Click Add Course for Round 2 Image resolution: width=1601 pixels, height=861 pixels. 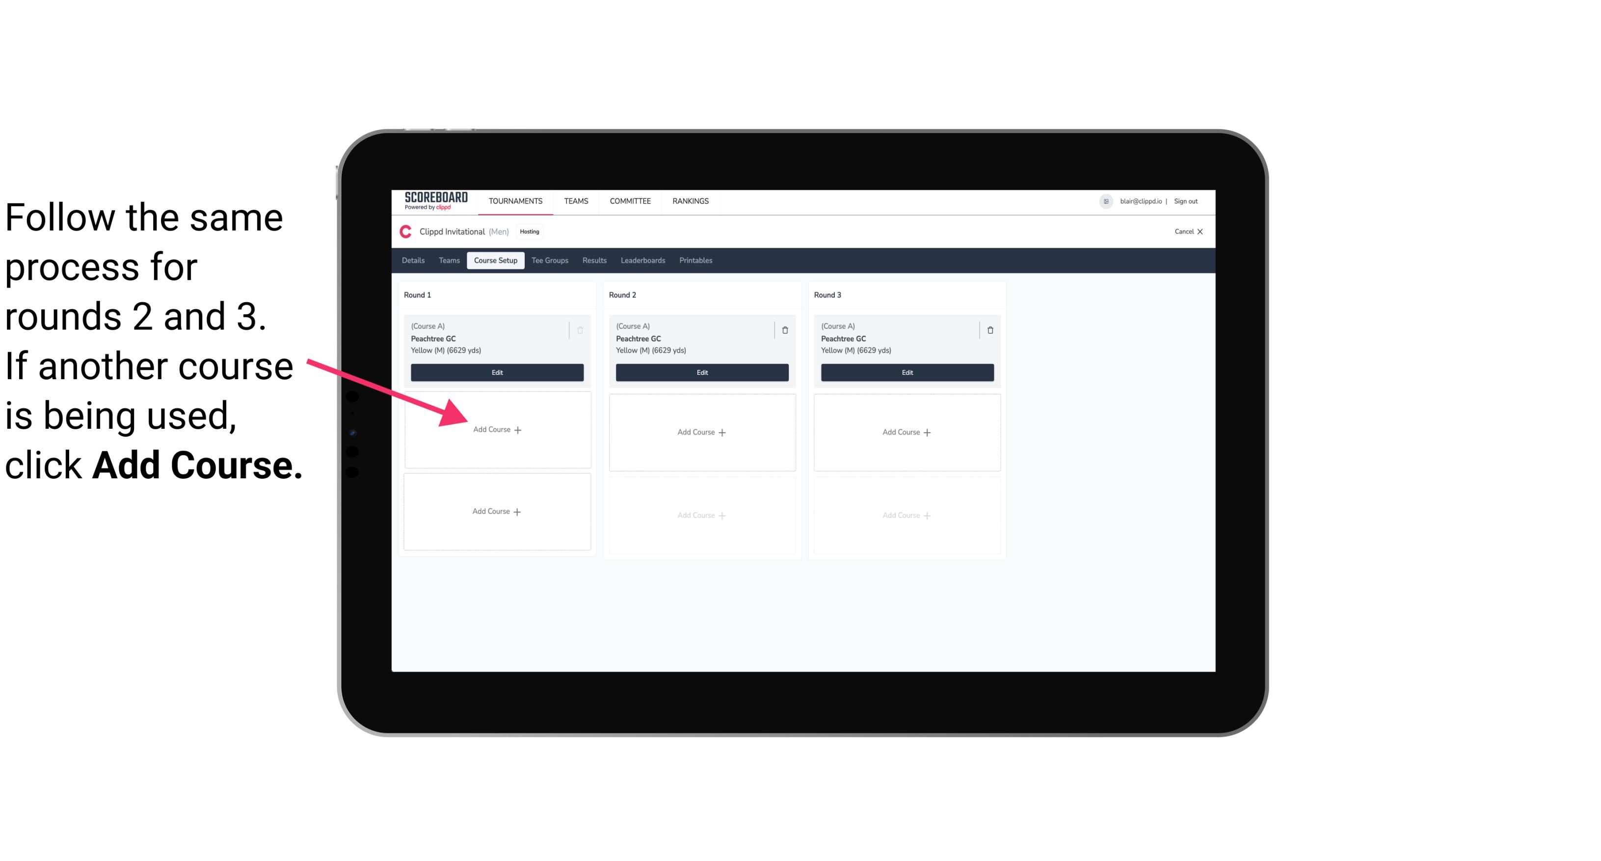tap(701, 432)
